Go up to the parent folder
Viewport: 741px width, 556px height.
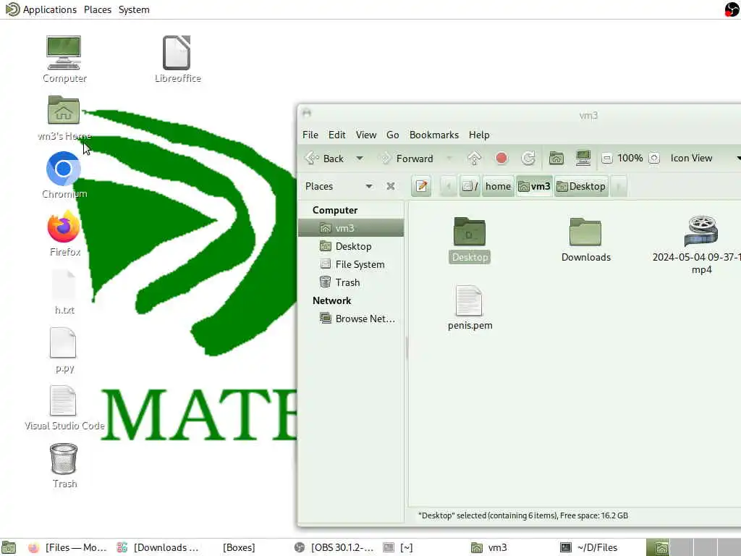474,159
